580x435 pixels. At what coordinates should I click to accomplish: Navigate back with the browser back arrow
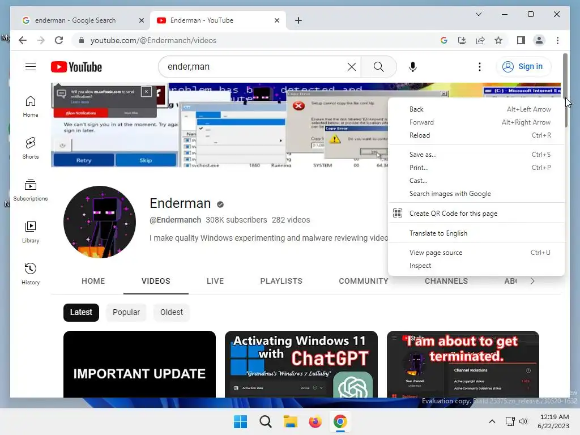[23, 40]
